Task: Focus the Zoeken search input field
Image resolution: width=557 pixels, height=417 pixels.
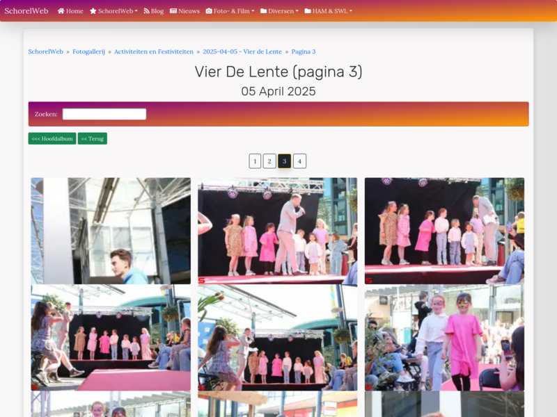Action: point(104,114)
